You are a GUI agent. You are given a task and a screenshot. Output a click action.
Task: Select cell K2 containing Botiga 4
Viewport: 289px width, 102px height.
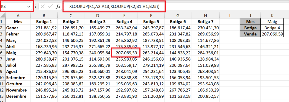click(x=272, y=28)
